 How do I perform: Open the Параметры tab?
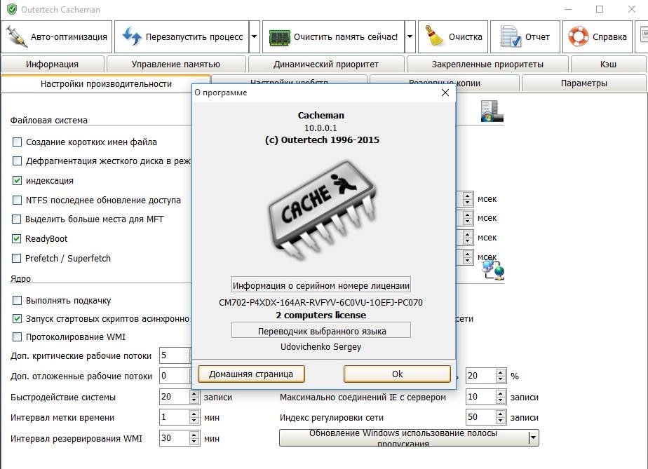point(583,83)
